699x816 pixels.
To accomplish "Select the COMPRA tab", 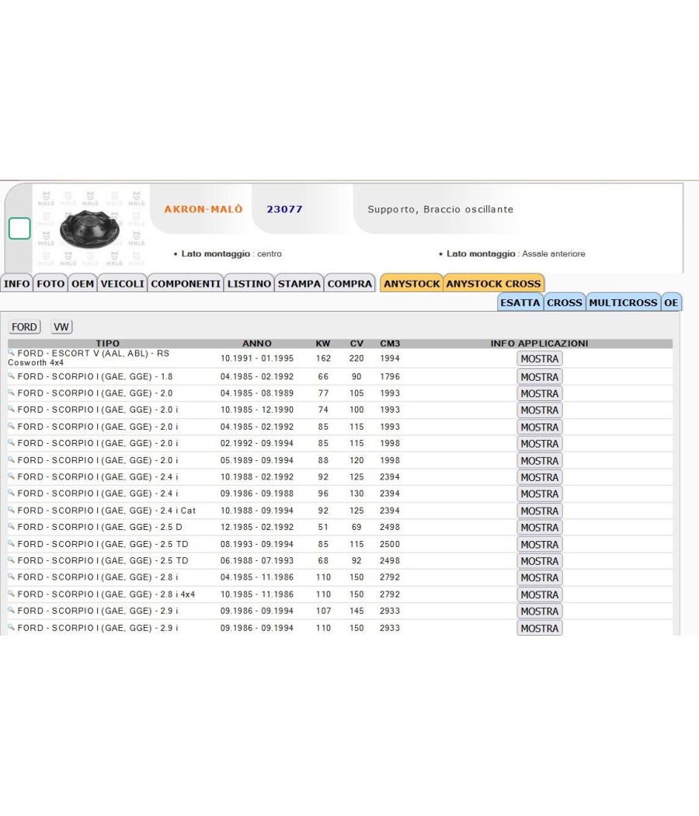I will click(349, 284).
